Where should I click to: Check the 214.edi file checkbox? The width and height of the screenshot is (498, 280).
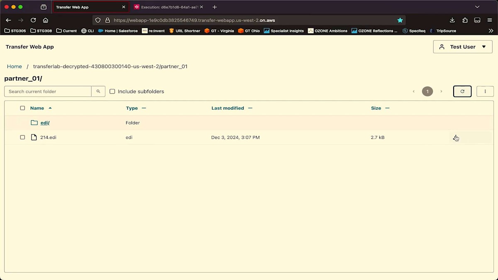coord(22,137)
